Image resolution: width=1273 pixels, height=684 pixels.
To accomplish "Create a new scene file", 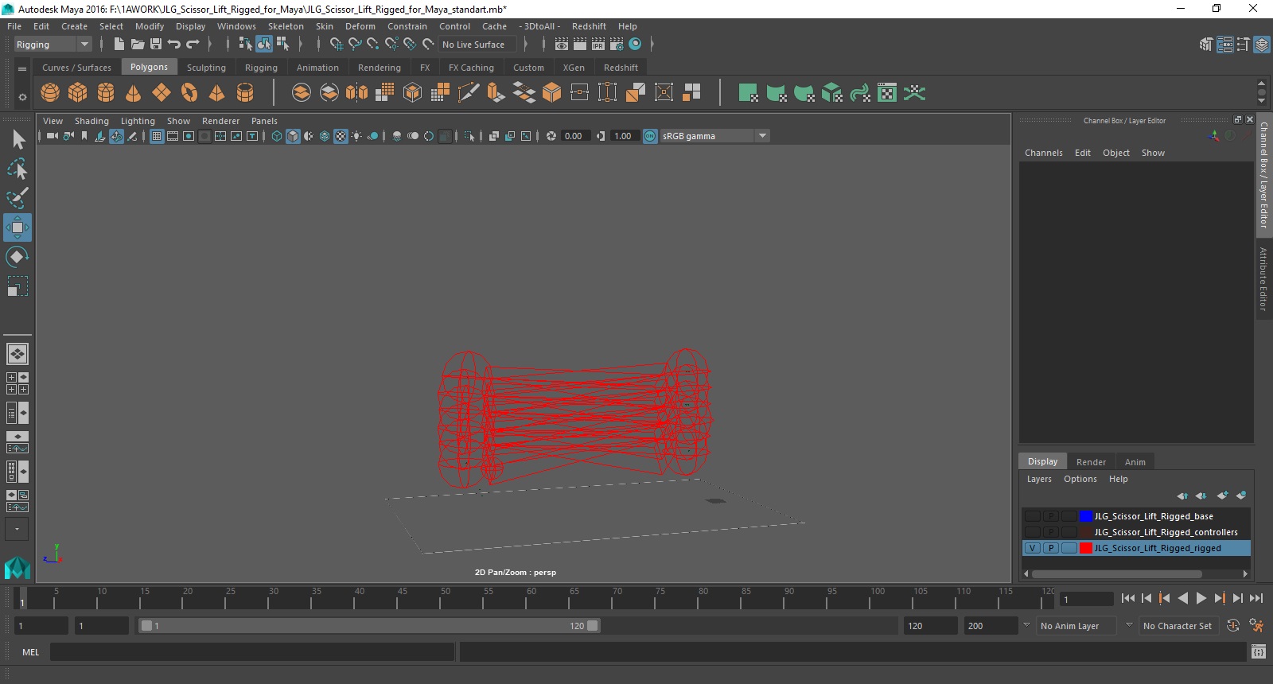I will coord(119,45).
